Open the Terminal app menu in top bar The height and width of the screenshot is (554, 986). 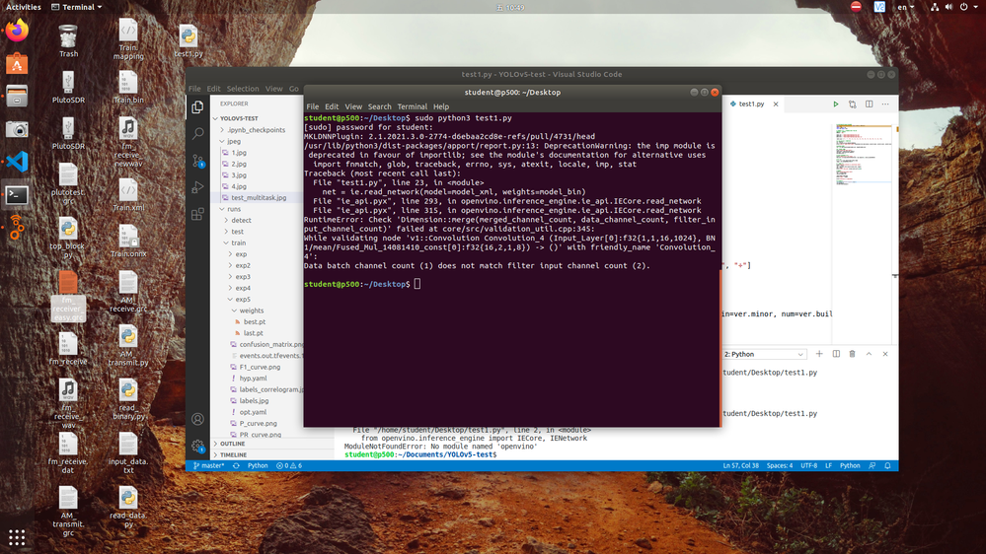(x=76, y=7)
